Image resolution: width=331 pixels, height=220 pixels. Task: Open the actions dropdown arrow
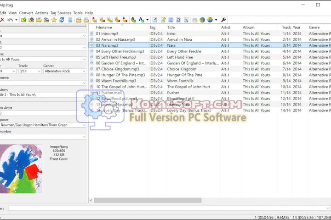(x=148, y=20)
